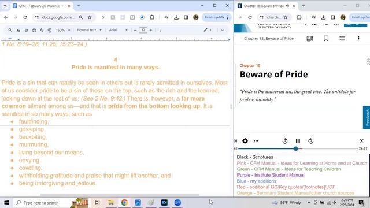Open the Feedback side tab
The image size is (370, 208).
[367, 117]
